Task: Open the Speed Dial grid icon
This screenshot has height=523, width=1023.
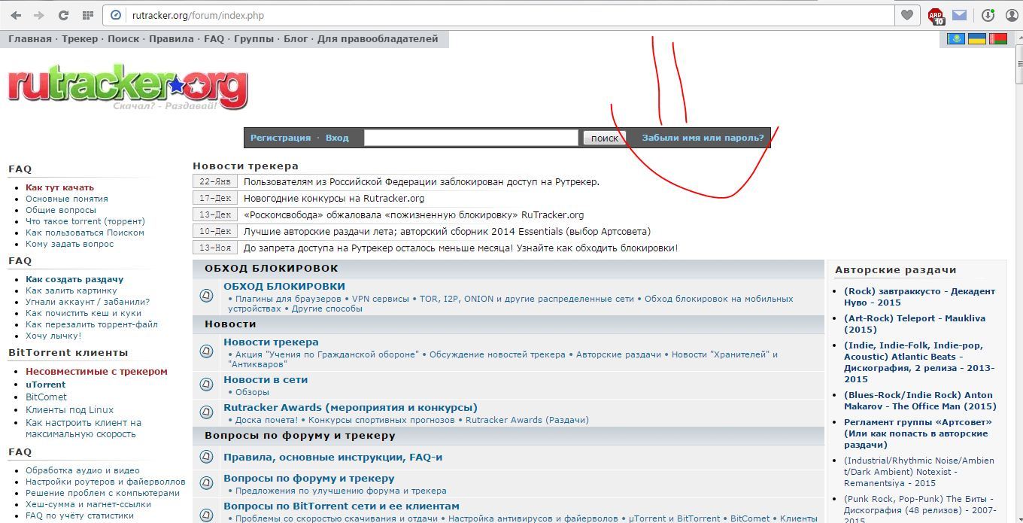Action: 87,15
